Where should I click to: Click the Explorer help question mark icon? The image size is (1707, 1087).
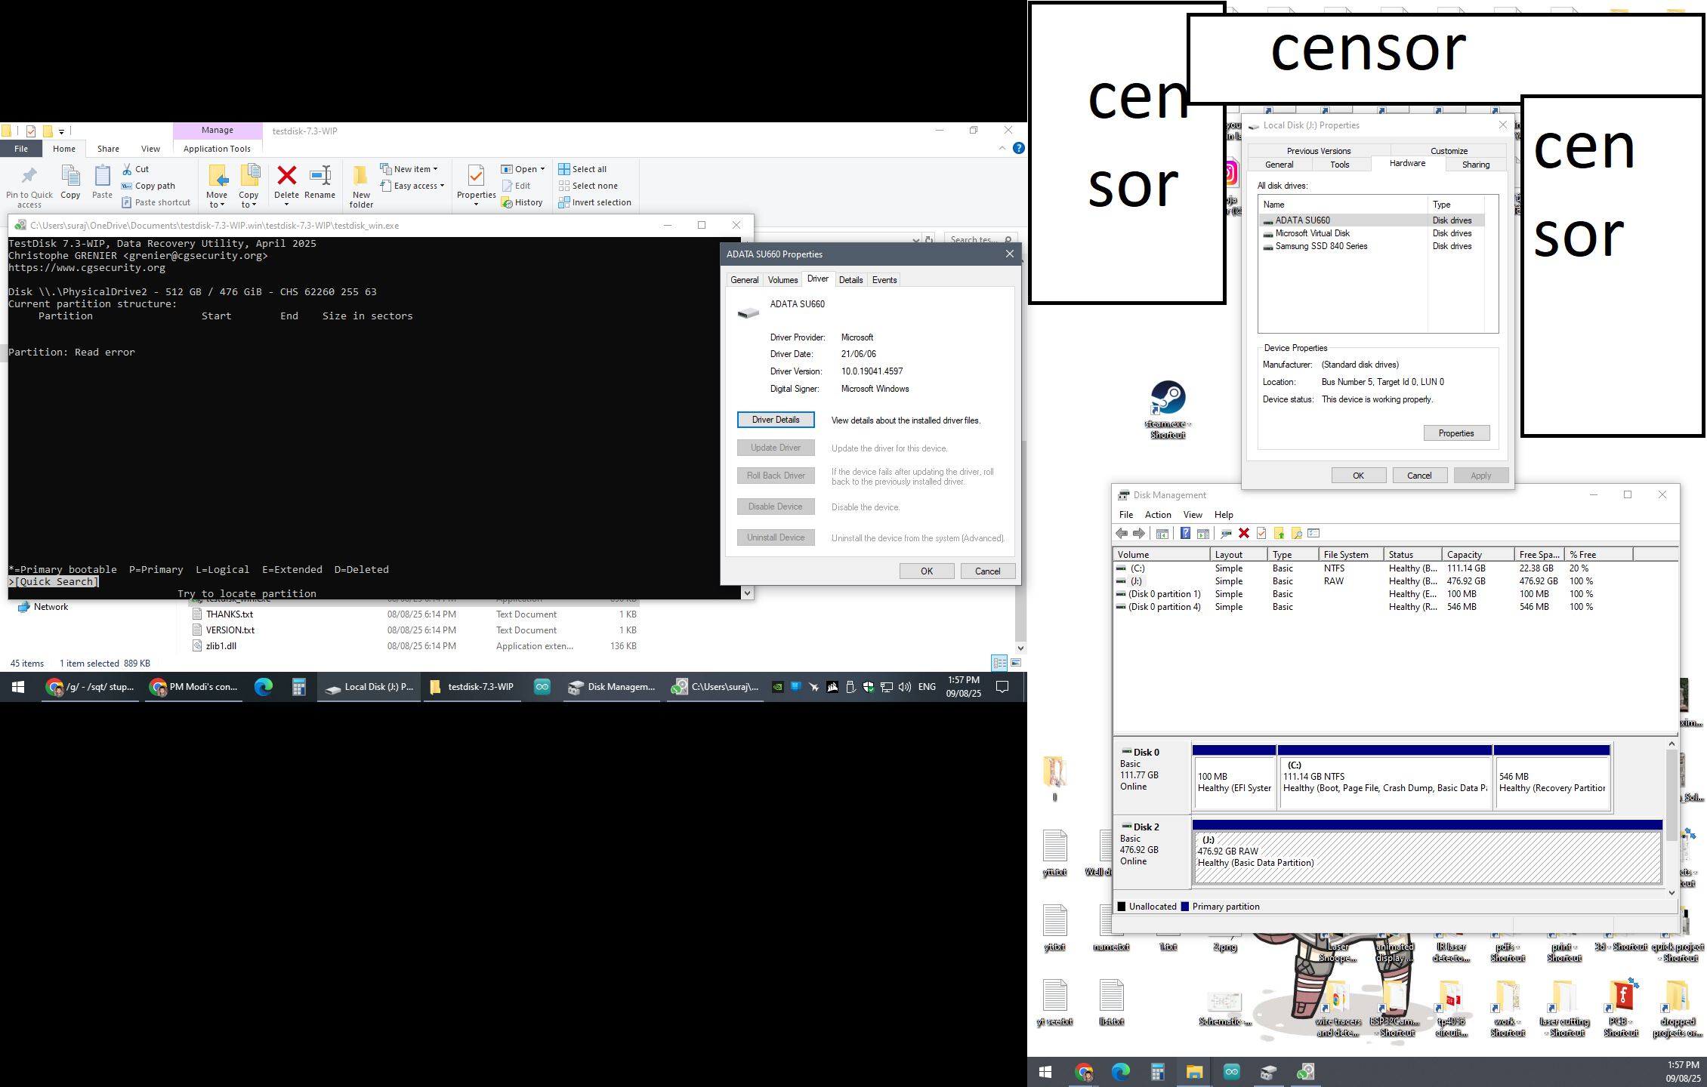pos(1018,148)
